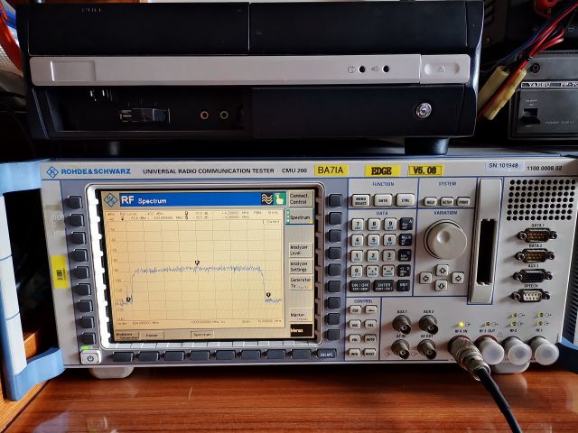Push the round PC power button
578x433 pixels.
pyautogui.click(x=424, y=110)
